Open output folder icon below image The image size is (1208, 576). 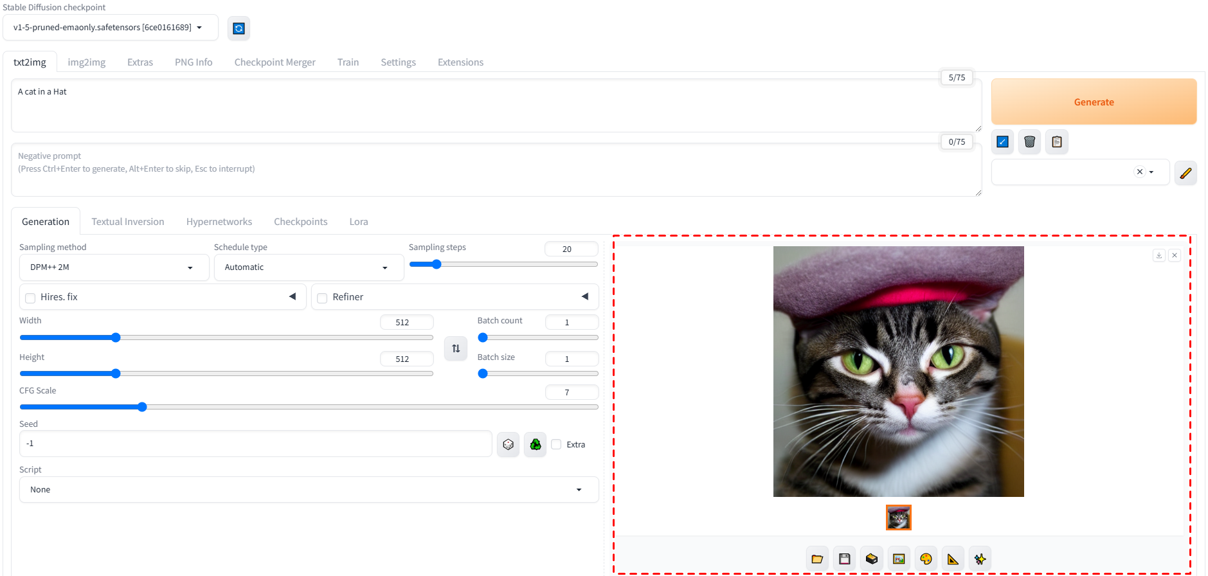(817, 559)
